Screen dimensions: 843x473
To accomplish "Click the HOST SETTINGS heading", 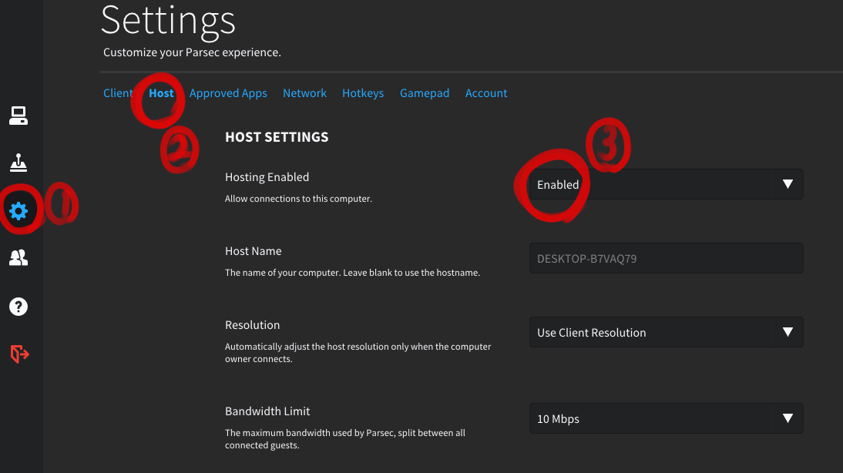I will (277, 137).
